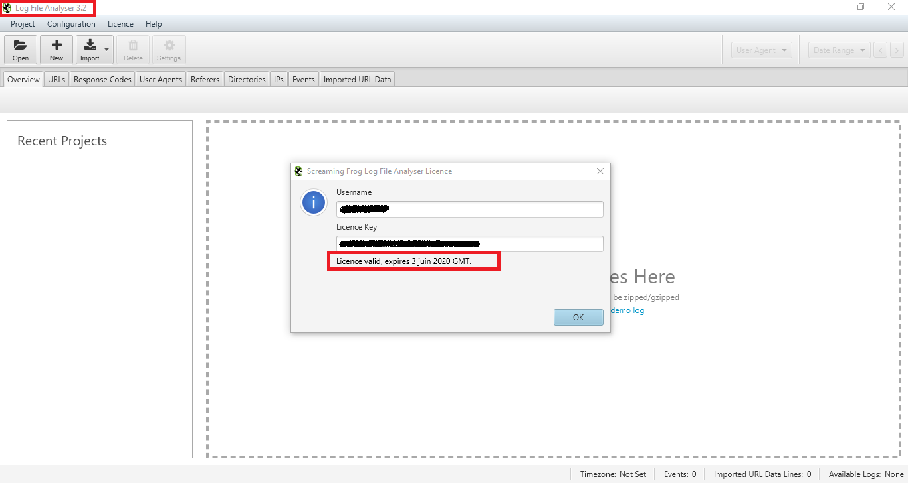Expand the Import button's dropdown arrow
Viewport: 908px width, 483px height.
pos(105,49)
